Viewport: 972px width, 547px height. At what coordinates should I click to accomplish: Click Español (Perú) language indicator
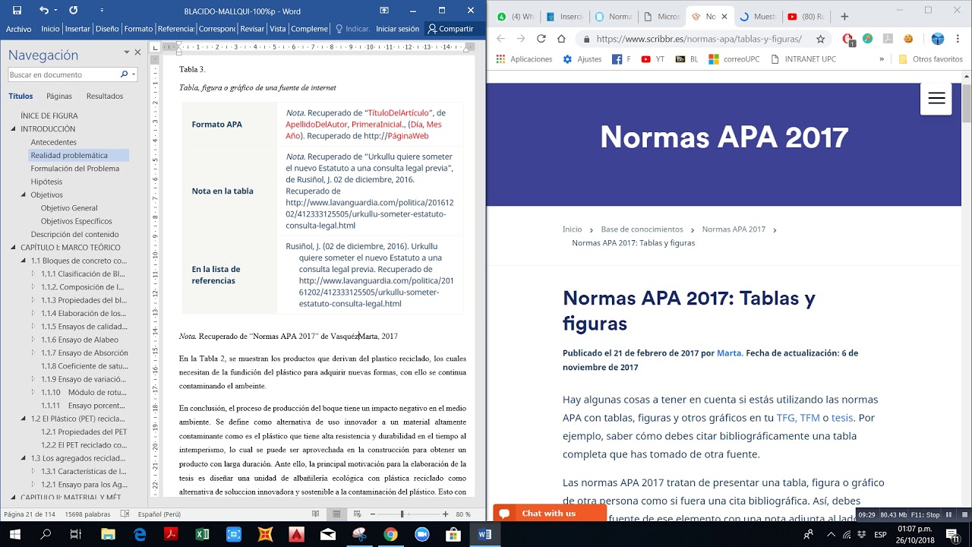159,514
